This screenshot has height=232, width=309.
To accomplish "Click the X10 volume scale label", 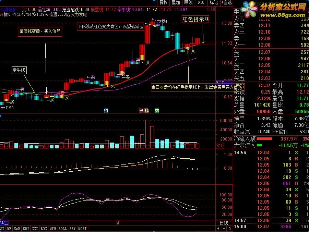I will (220, 146).
